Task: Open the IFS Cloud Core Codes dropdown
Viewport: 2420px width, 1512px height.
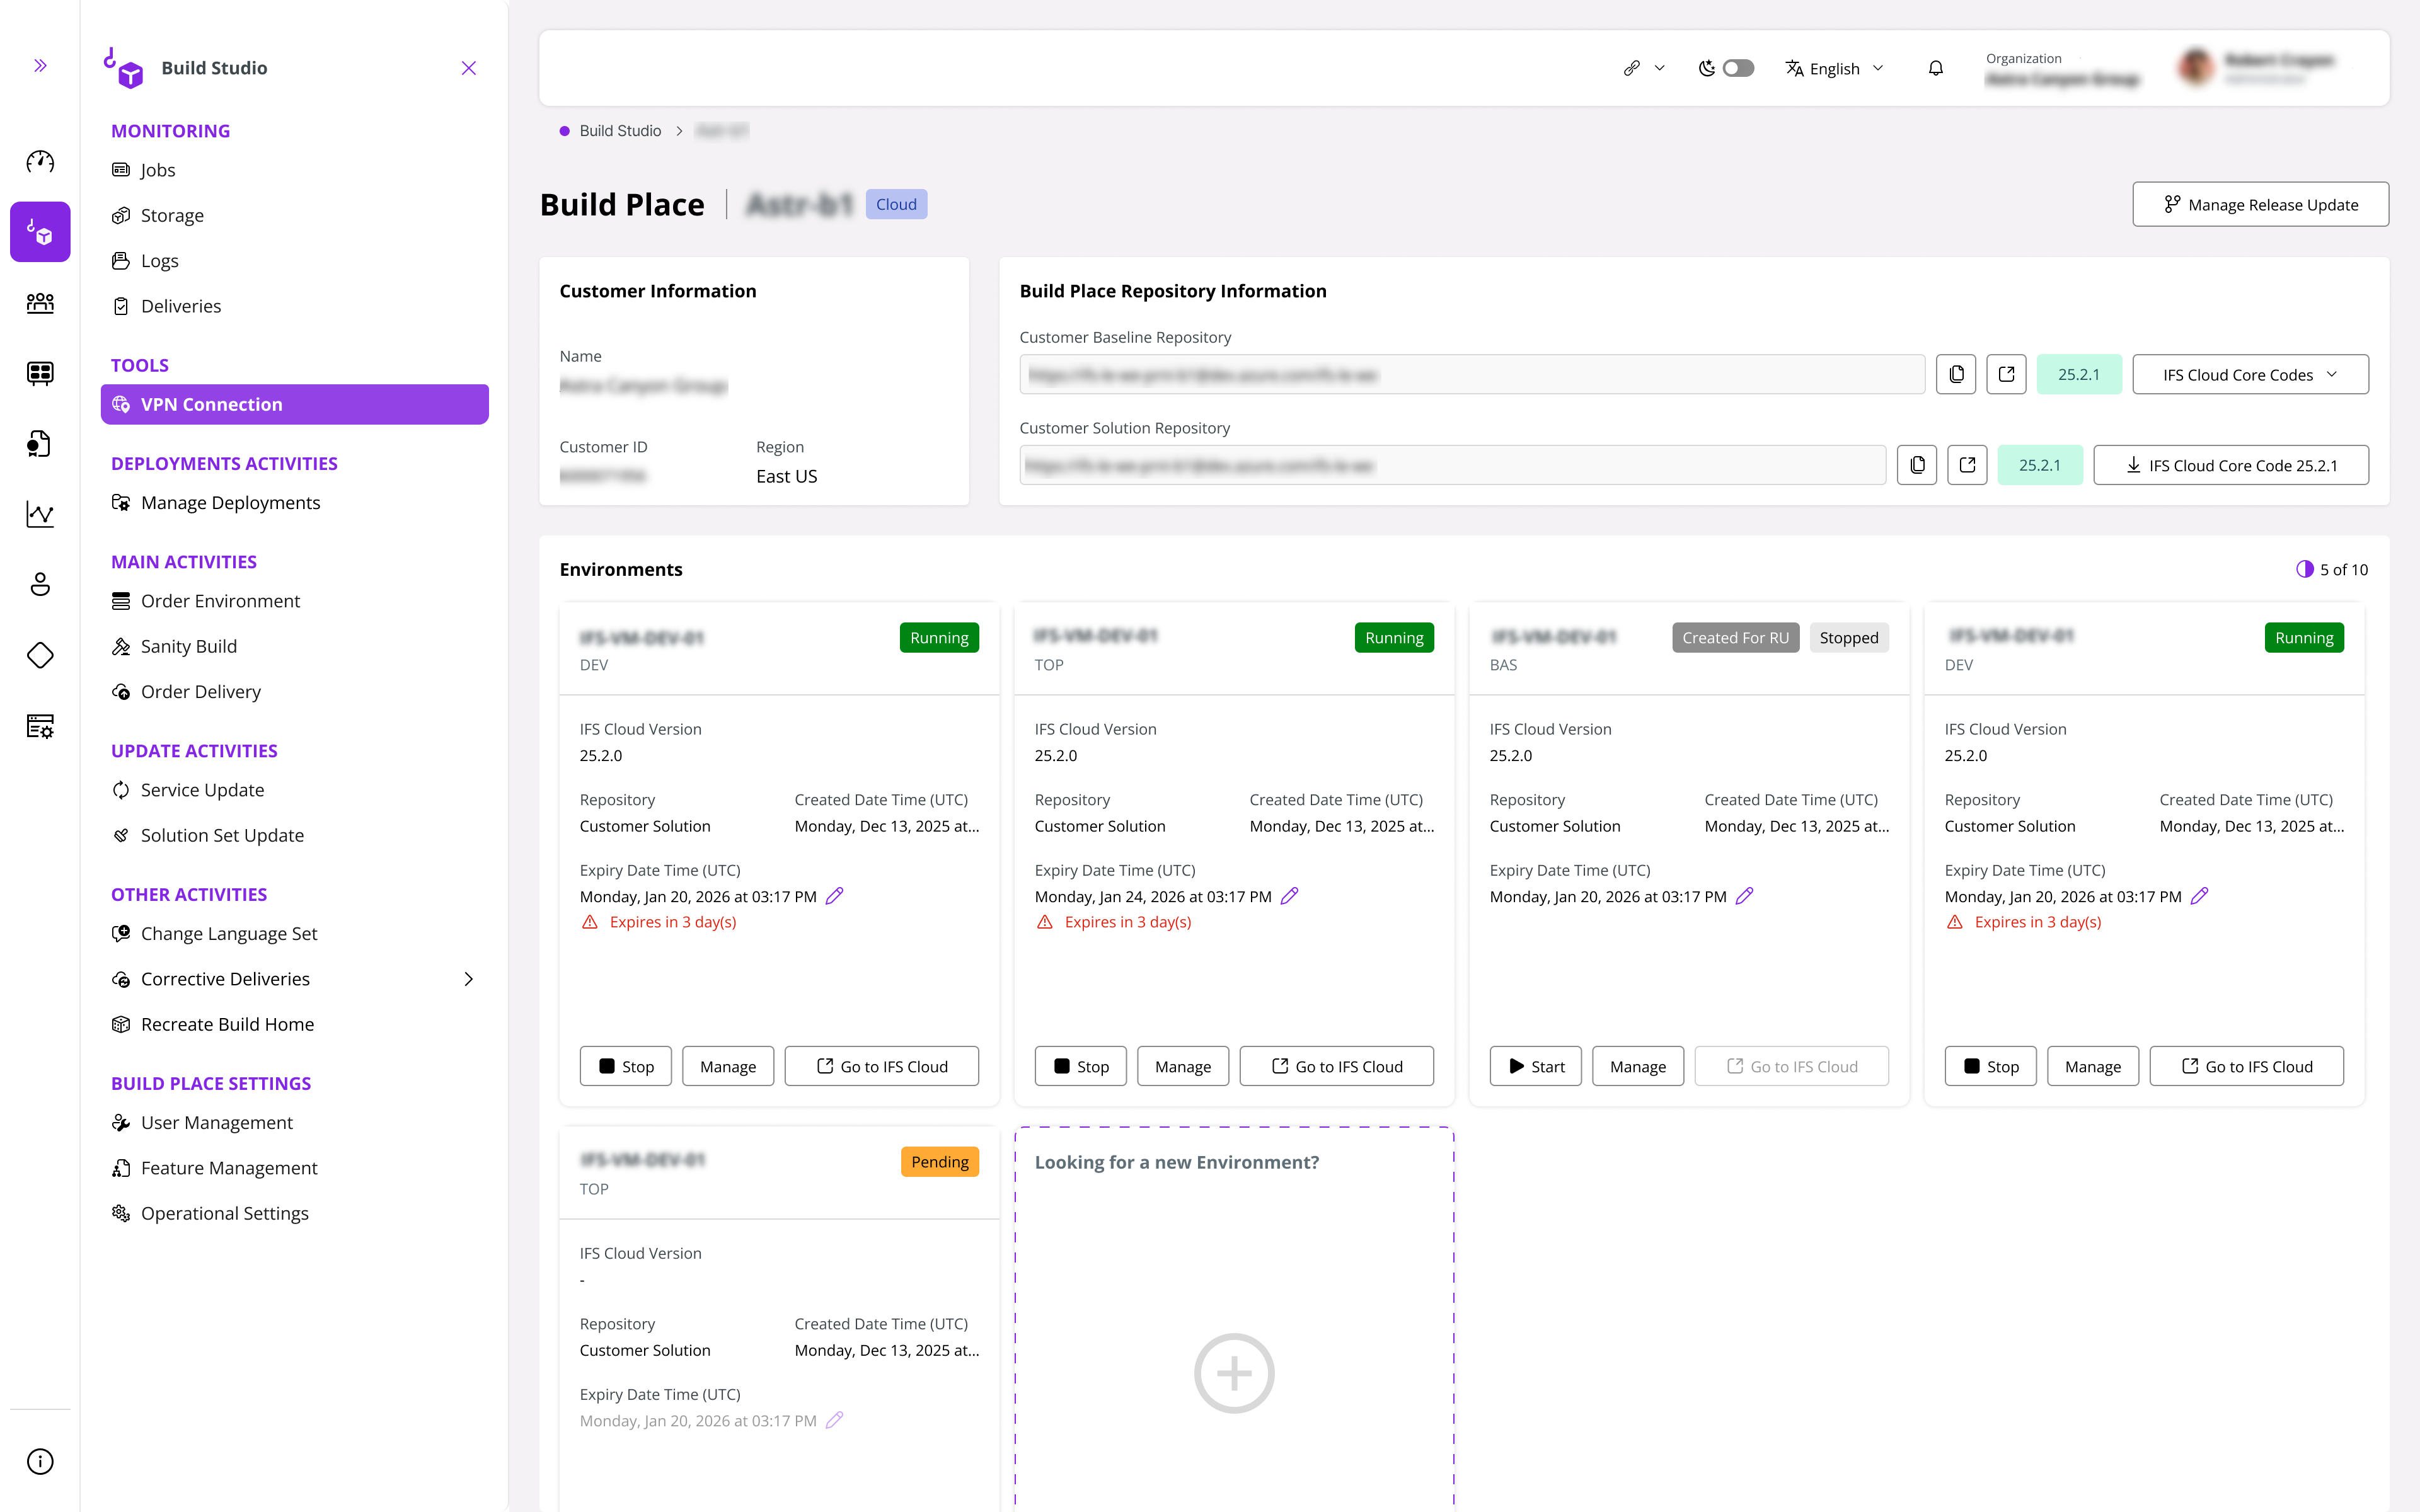Action: pos(2250,374)
